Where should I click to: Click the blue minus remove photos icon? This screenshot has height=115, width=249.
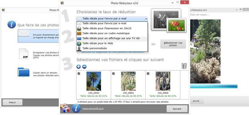click(84, 67)
